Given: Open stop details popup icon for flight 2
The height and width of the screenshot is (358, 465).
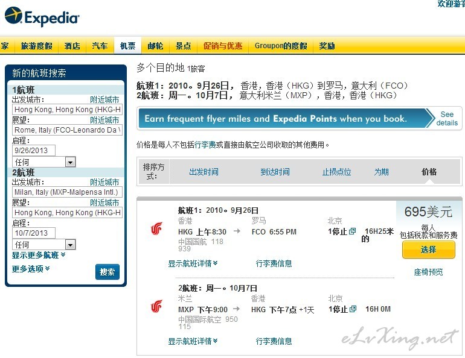Looking at the screenshot, I should pyautogui.click(x=353, y=309).
